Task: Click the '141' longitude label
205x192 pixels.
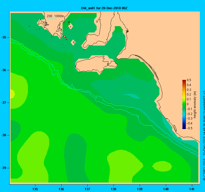Action: (x=192, y=189)
